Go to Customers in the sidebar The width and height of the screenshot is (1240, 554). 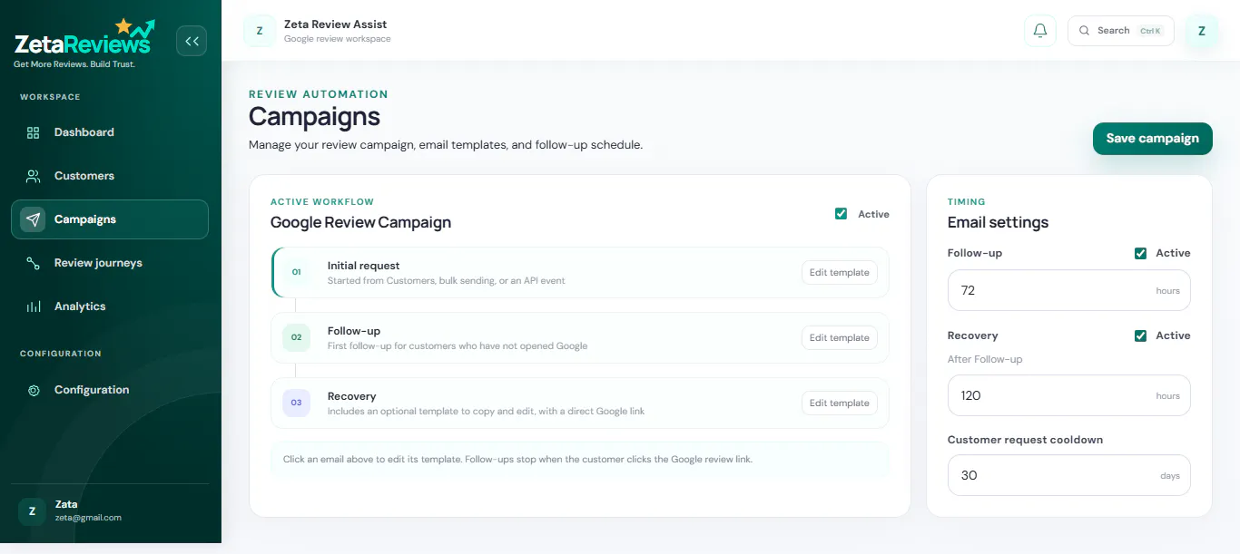110,176
